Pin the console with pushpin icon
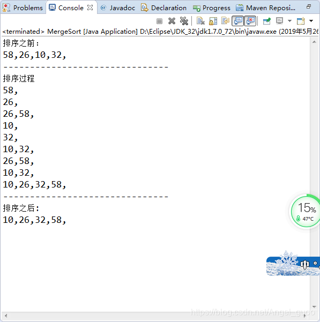Image resolution: width=320 pixels, height=322 pixels. click(x=266, y=21)
